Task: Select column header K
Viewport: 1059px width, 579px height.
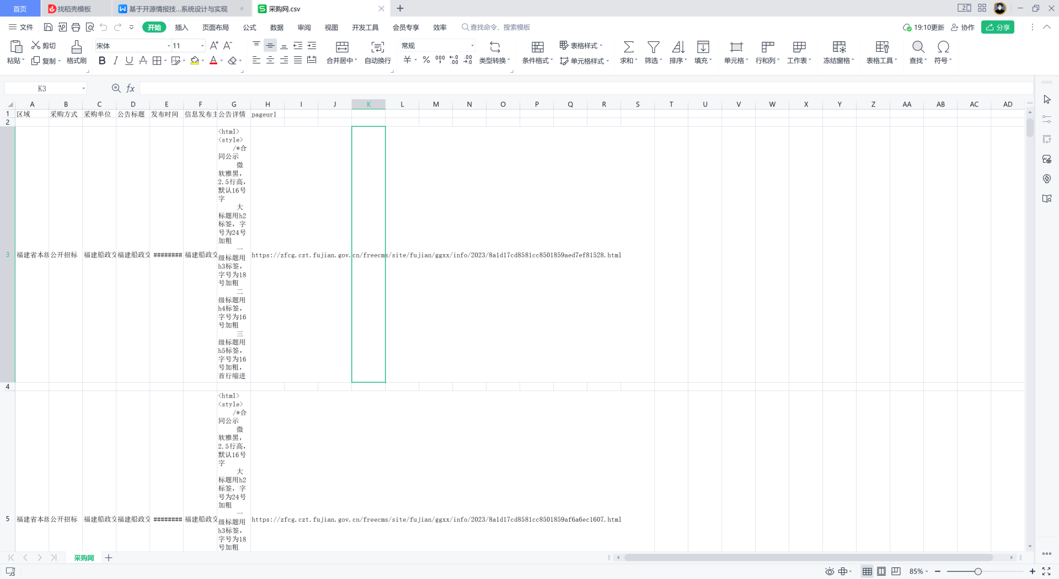Action: tap(368, 104)
